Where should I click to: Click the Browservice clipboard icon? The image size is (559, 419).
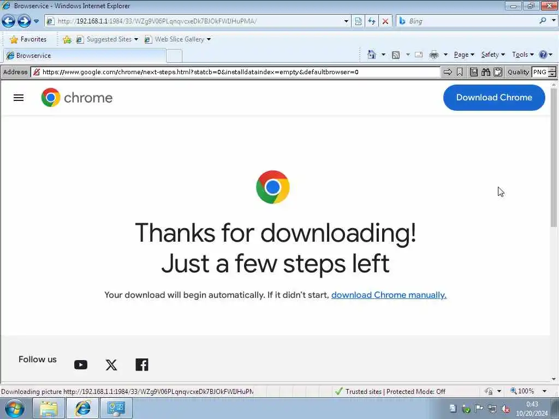[498, 72]
